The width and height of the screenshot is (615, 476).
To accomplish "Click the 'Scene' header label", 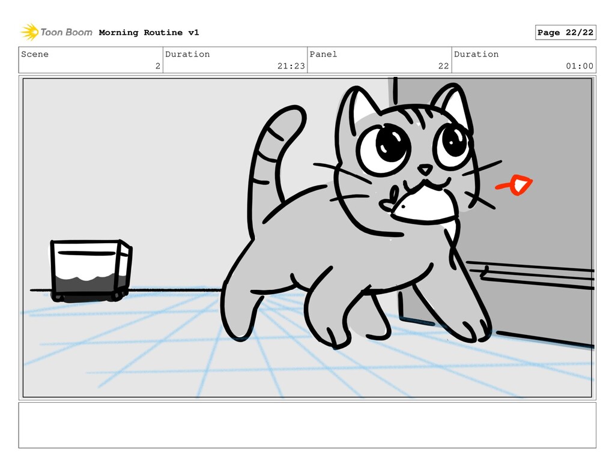I will (35, 54).
